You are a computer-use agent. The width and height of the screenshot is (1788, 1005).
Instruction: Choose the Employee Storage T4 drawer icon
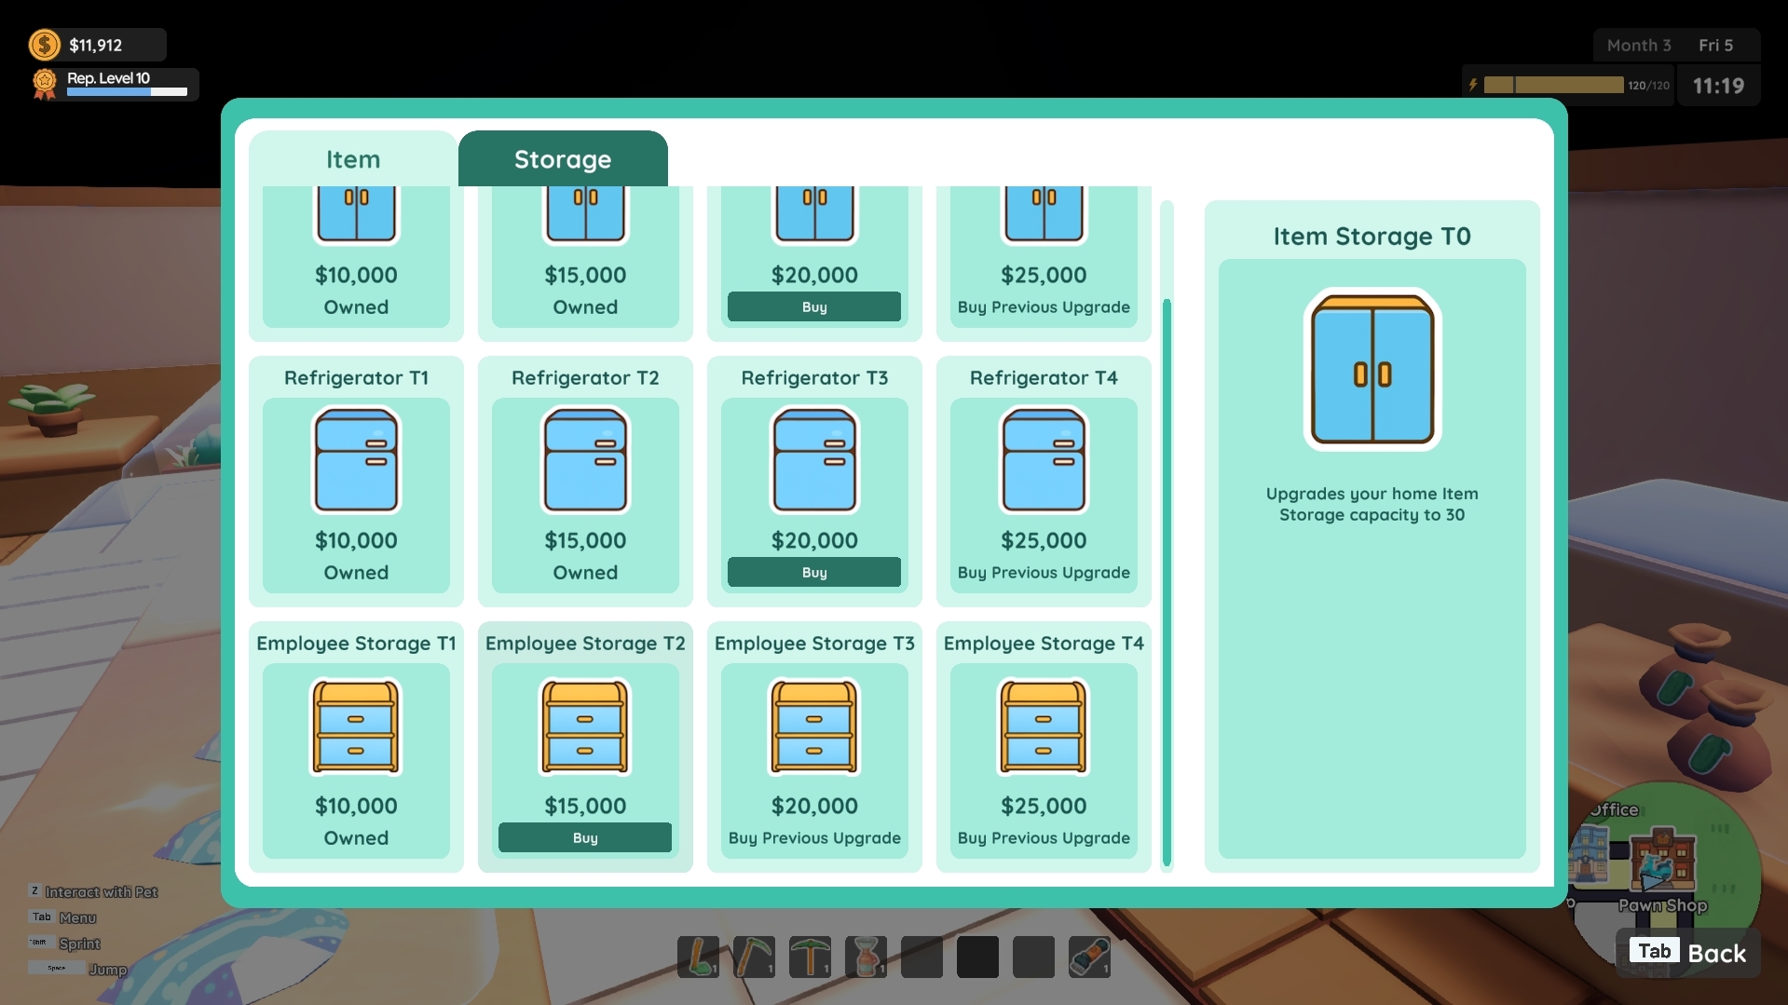[1044, 727]
